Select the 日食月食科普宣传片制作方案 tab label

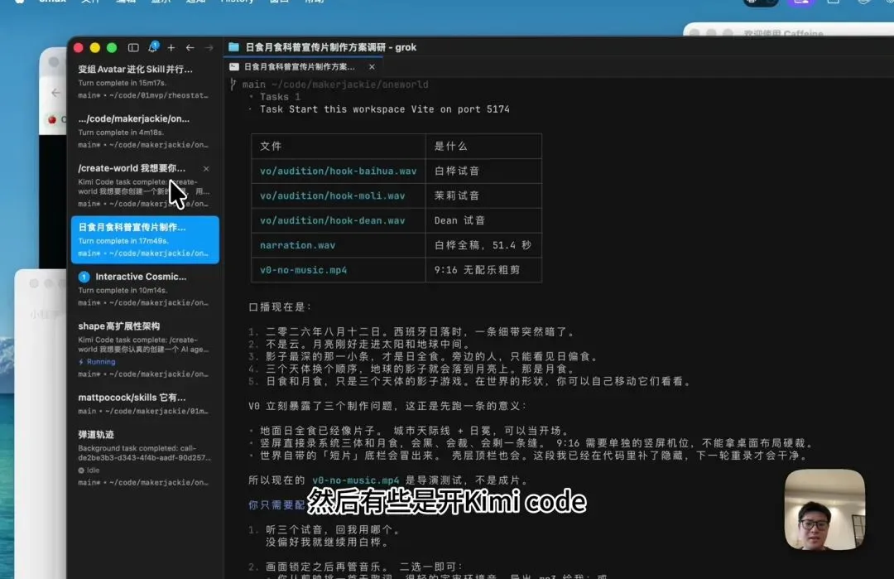pyautogui.click(x=300, y=67)
